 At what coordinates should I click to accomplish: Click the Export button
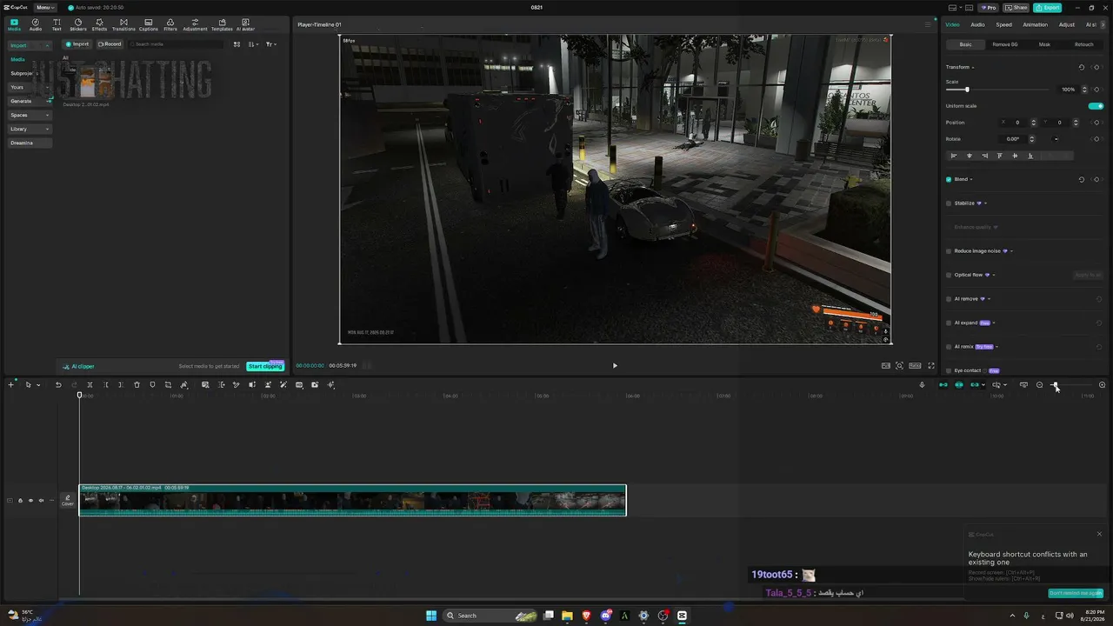coord(1048,8)
